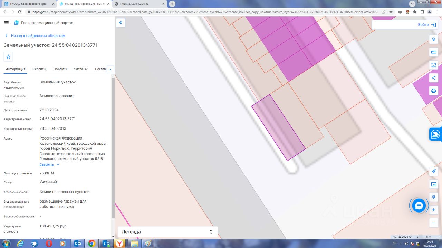Collapse the side panel with double-chevron button
Screen dimensions: 442x248
121,23
